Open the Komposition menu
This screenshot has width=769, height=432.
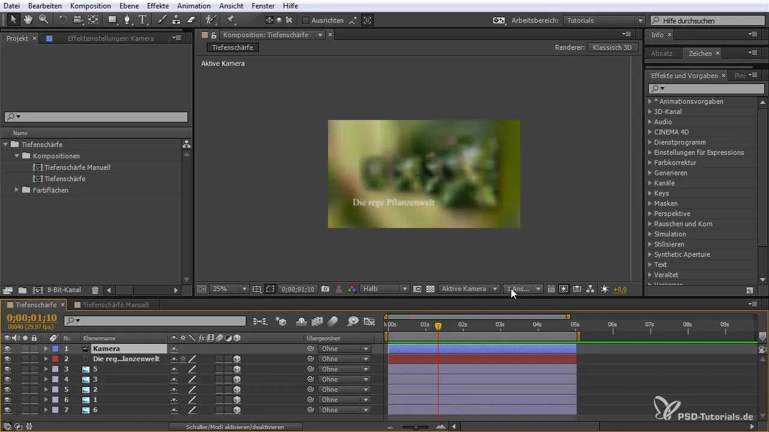tap(90, 5)
